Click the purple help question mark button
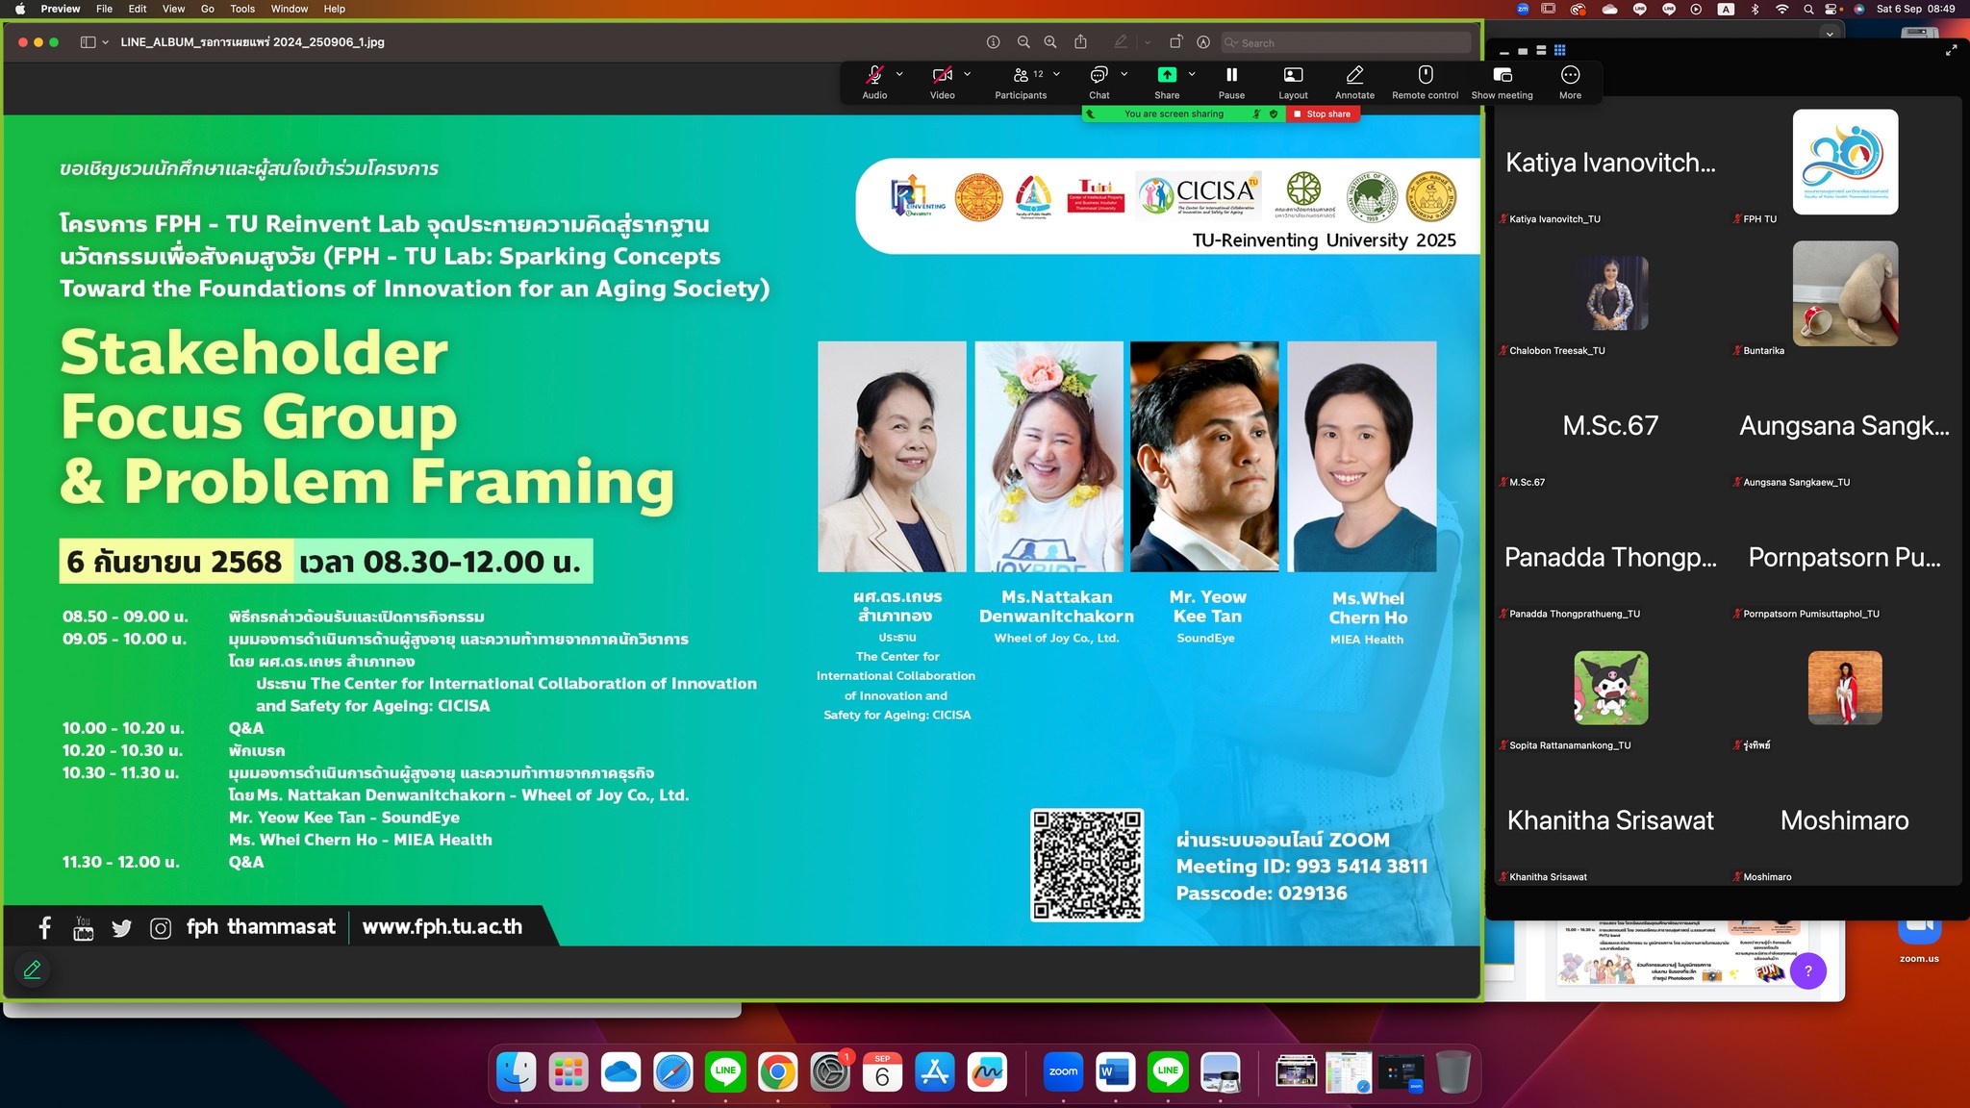 pyautogui.click(x=1808, y=970)
